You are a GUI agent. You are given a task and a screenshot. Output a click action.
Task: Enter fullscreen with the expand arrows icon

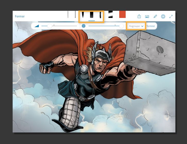[171, 16]
